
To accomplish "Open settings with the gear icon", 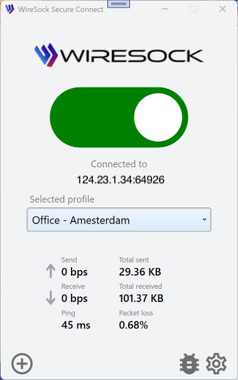I will pos(216,364).
